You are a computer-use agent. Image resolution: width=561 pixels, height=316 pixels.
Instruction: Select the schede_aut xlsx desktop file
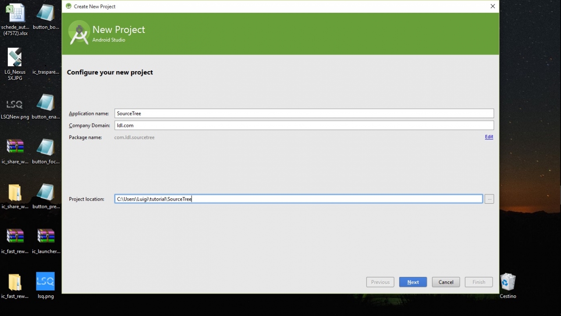(15, 20)
